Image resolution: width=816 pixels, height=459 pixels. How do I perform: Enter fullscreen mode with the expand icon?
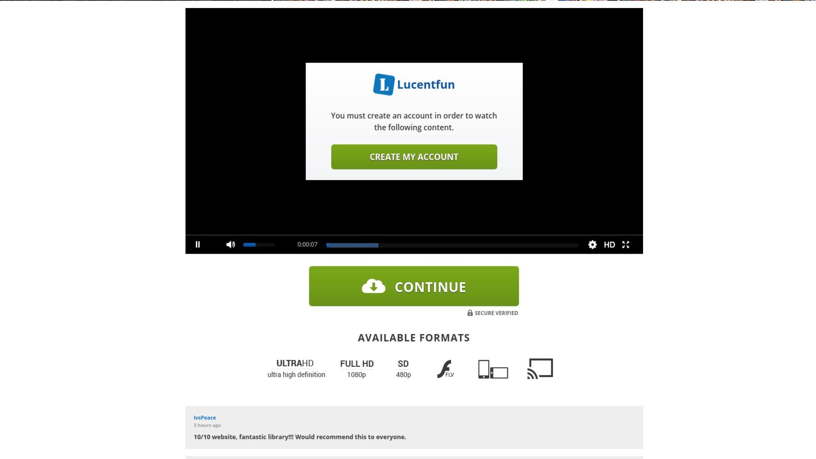(626, 244)
